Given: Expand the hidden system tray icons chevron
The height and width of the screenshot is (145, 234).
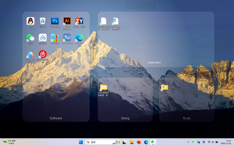Looking at the screenshot, I should [188, 142].
